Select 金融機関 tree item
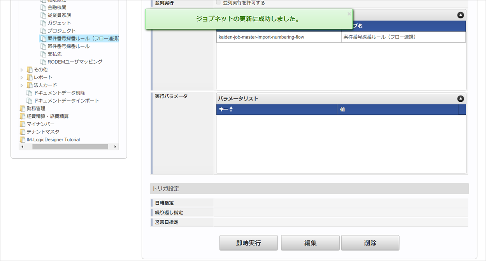Screen dimensions: 486x261 57,7
